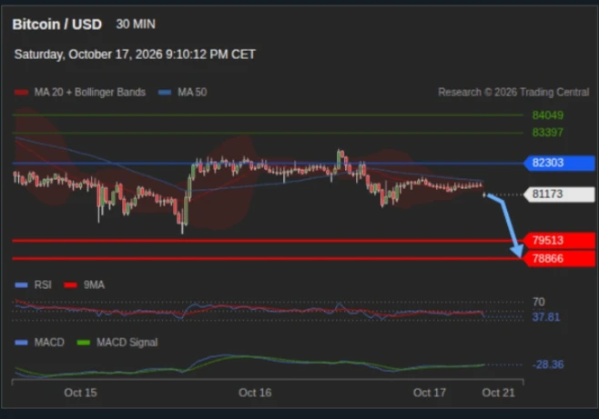
Task: Click the red 78866 support price tag
Action: (x=559, y=259)
